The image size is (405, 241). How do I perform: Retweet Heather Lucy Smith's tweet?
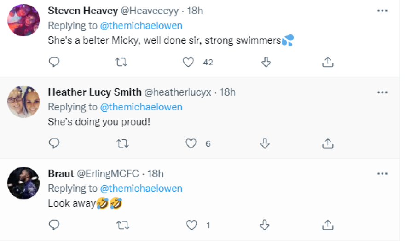[121, 143]
